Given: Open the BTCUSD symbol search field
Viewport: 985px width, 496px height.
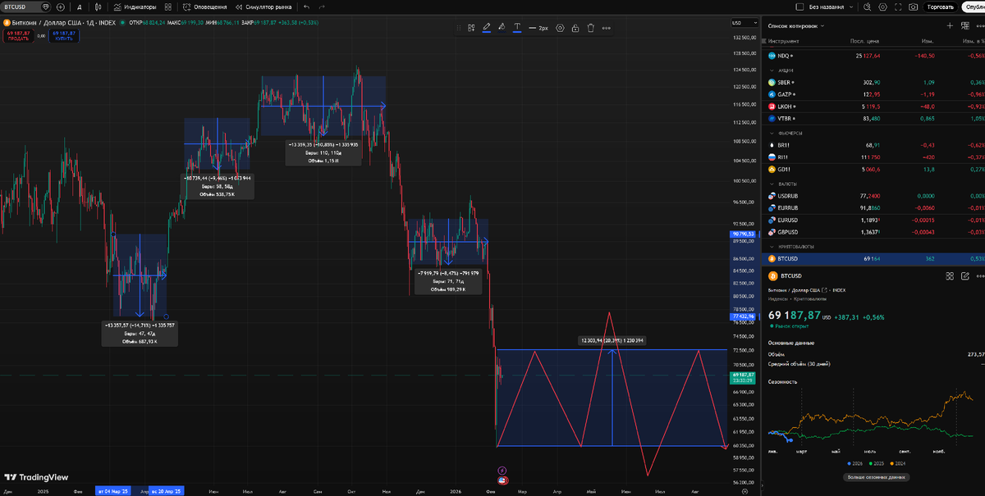Looking at the screenshot, I should point(26,7).
